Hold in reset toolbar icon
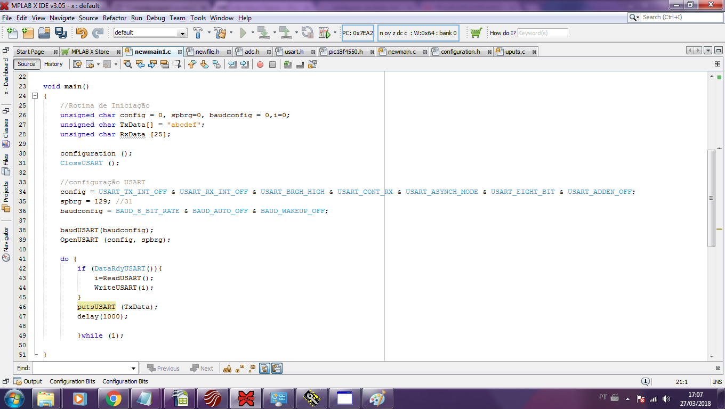Image resolution: width=725 pixels, height=409 pixels. (x=308, y=32)
